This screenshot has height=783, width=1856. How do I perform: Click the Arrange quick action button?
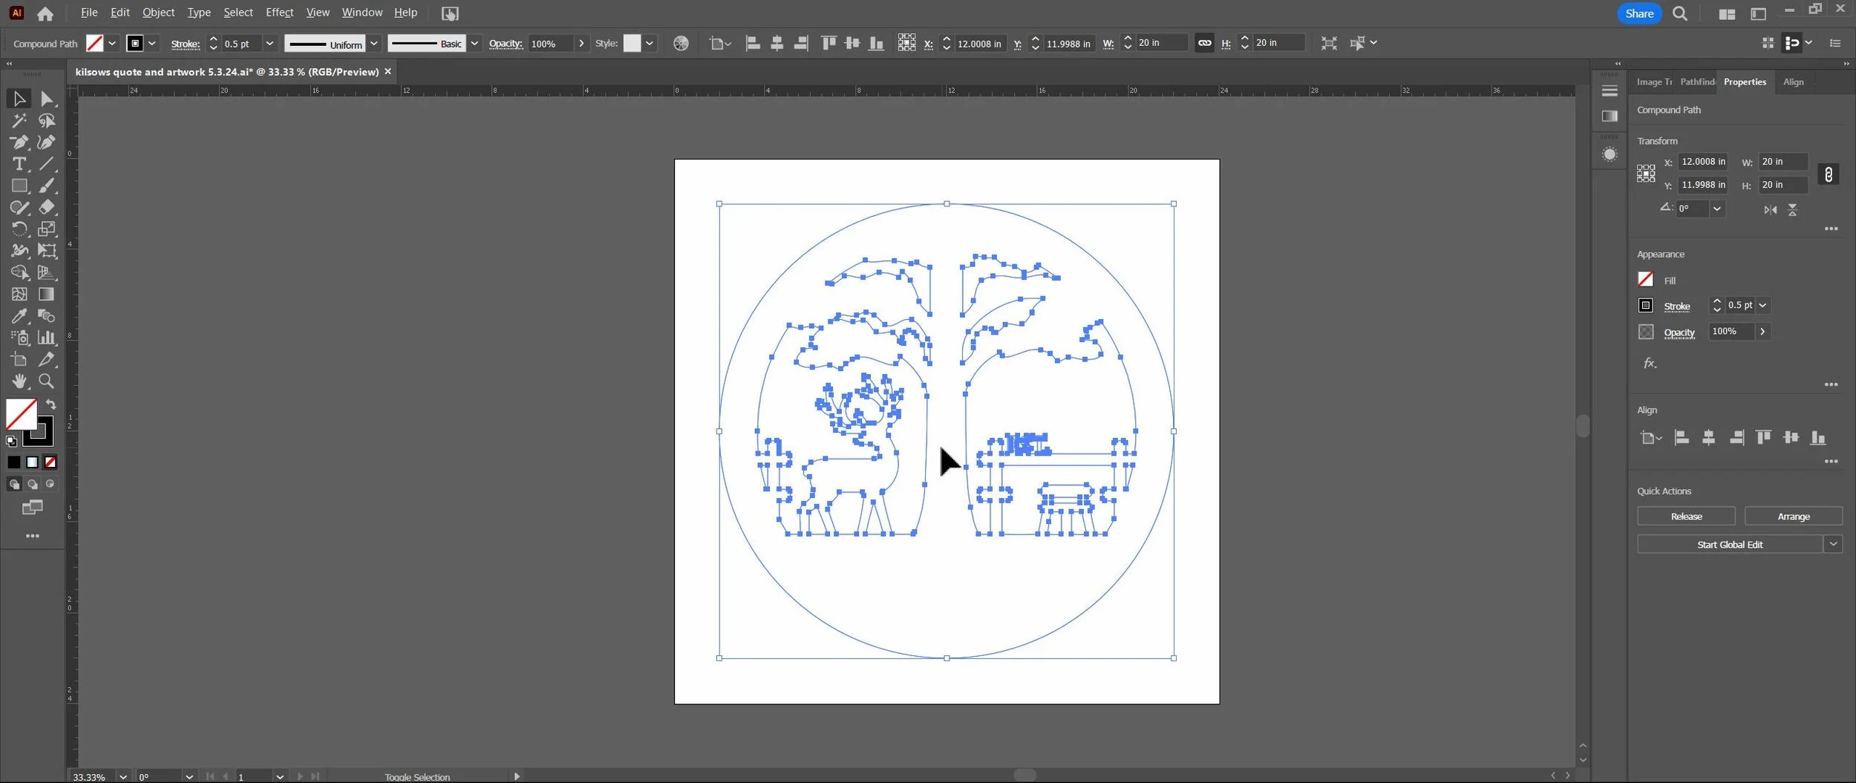[1793, 516]
